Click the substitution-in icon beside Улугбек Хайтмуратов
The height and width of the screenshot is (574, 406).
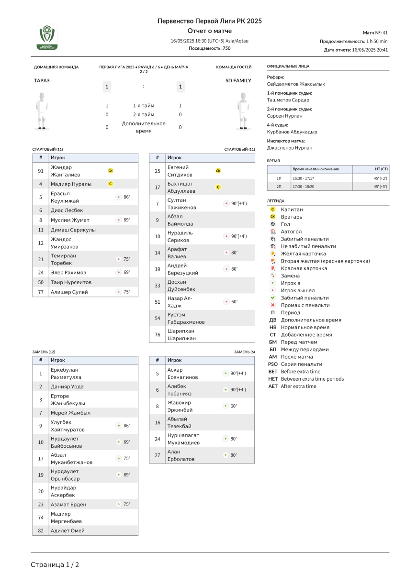pyautogui.click(x=118, y=426)
